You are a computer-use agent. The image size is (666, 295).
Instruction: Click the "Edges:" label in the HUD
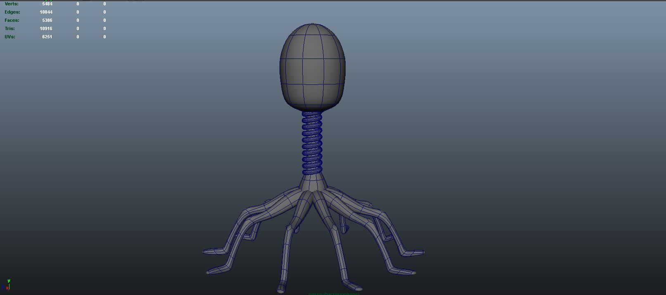[x=12, y=12]
